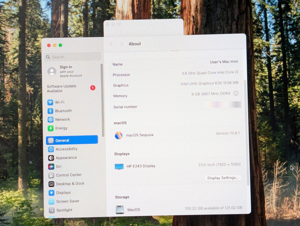Click the user avatar beside Sign in
Viewport: 300px width, 226px height.
coord(52,71)
